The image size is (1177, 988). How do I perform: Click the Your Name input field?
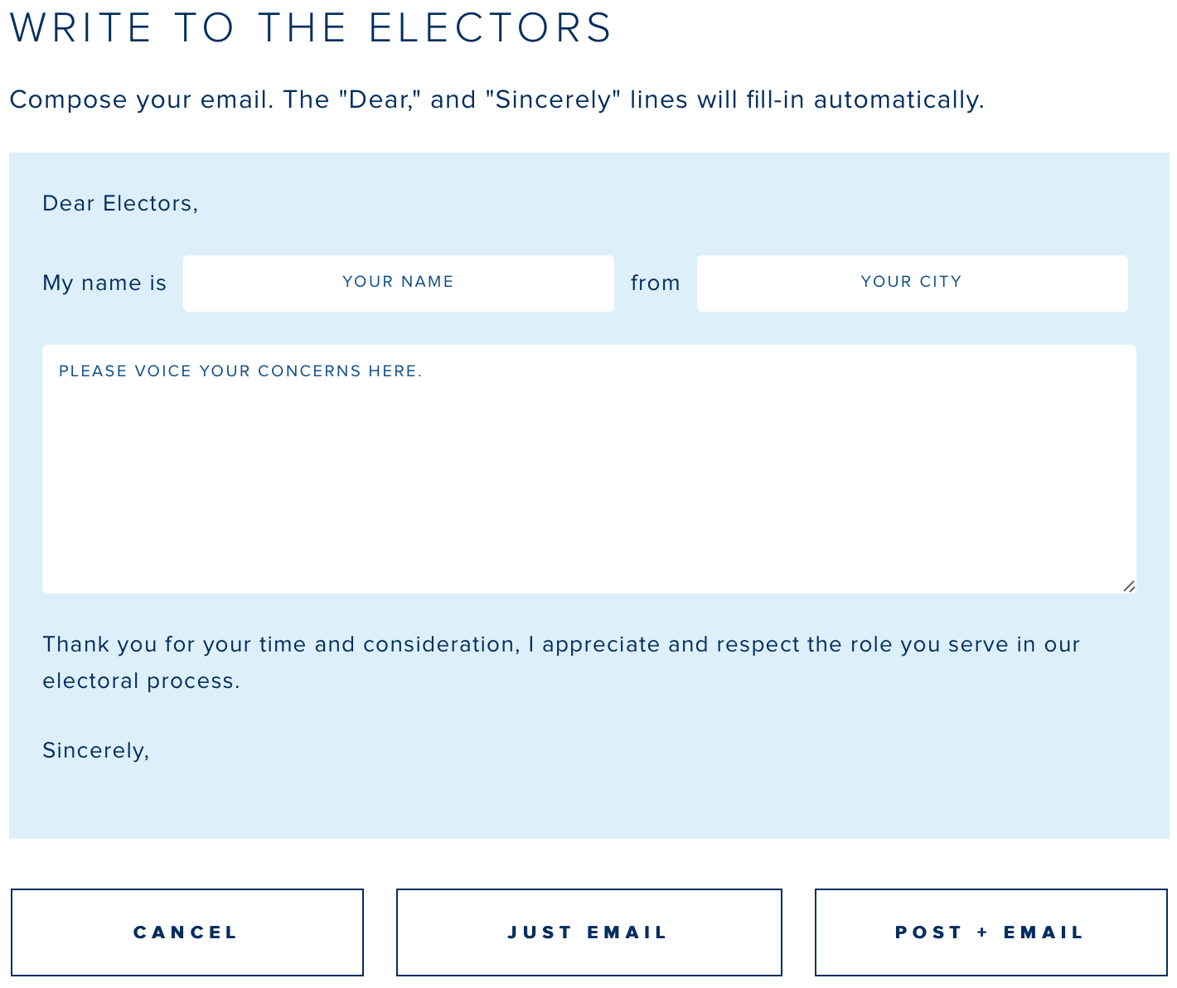398,283
